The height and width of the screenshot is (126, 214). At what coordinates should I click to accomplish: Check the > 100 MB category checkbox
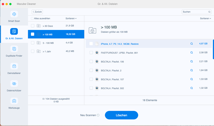click(32, 34)
